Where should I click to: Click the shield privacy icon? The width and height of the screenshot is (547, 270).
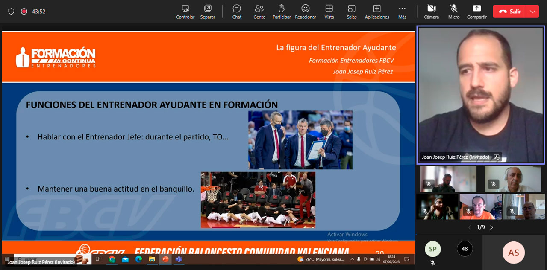[12, 12]
